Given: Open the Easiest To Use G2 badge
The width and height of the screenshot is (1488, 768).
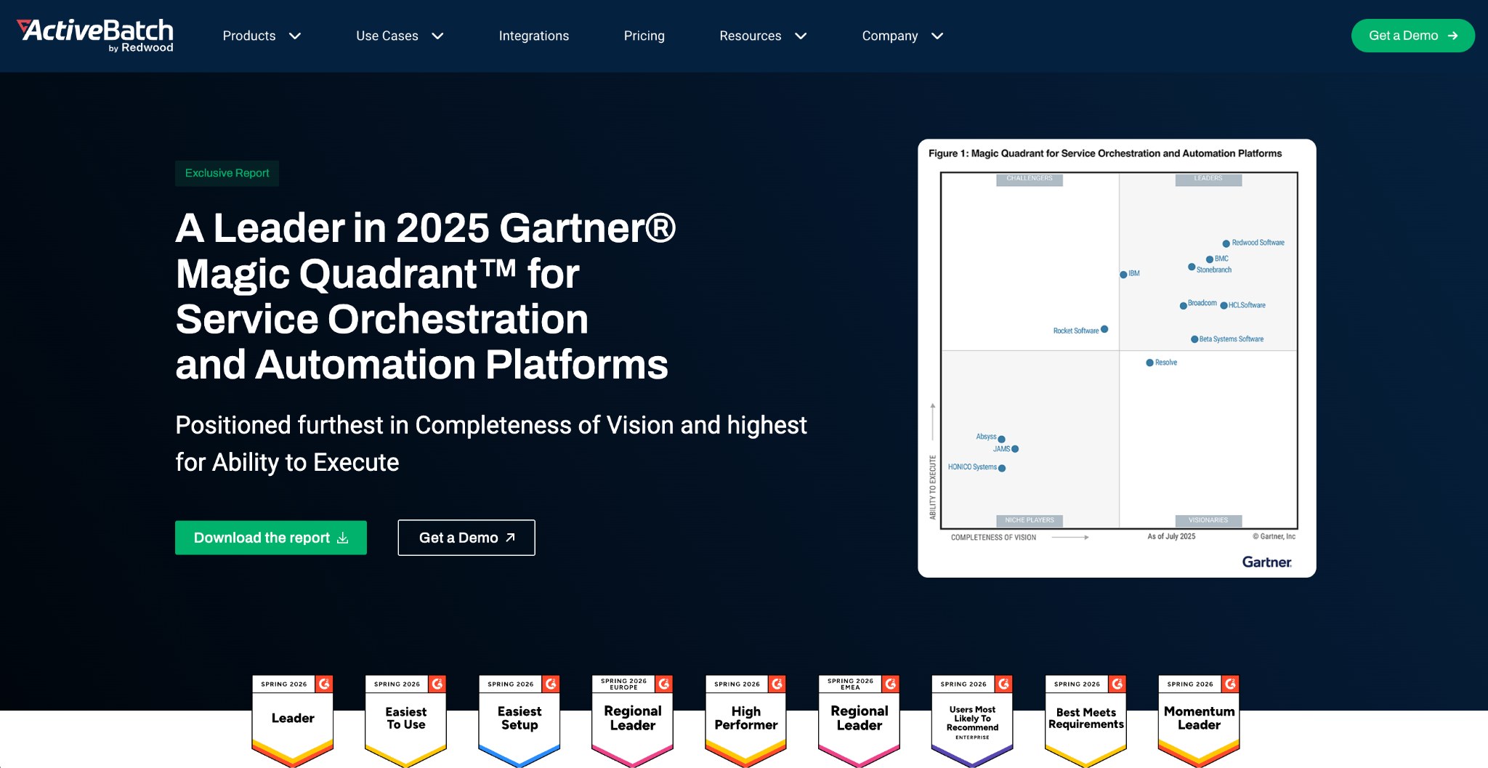Looking at the screenshot, I should 406,721.
